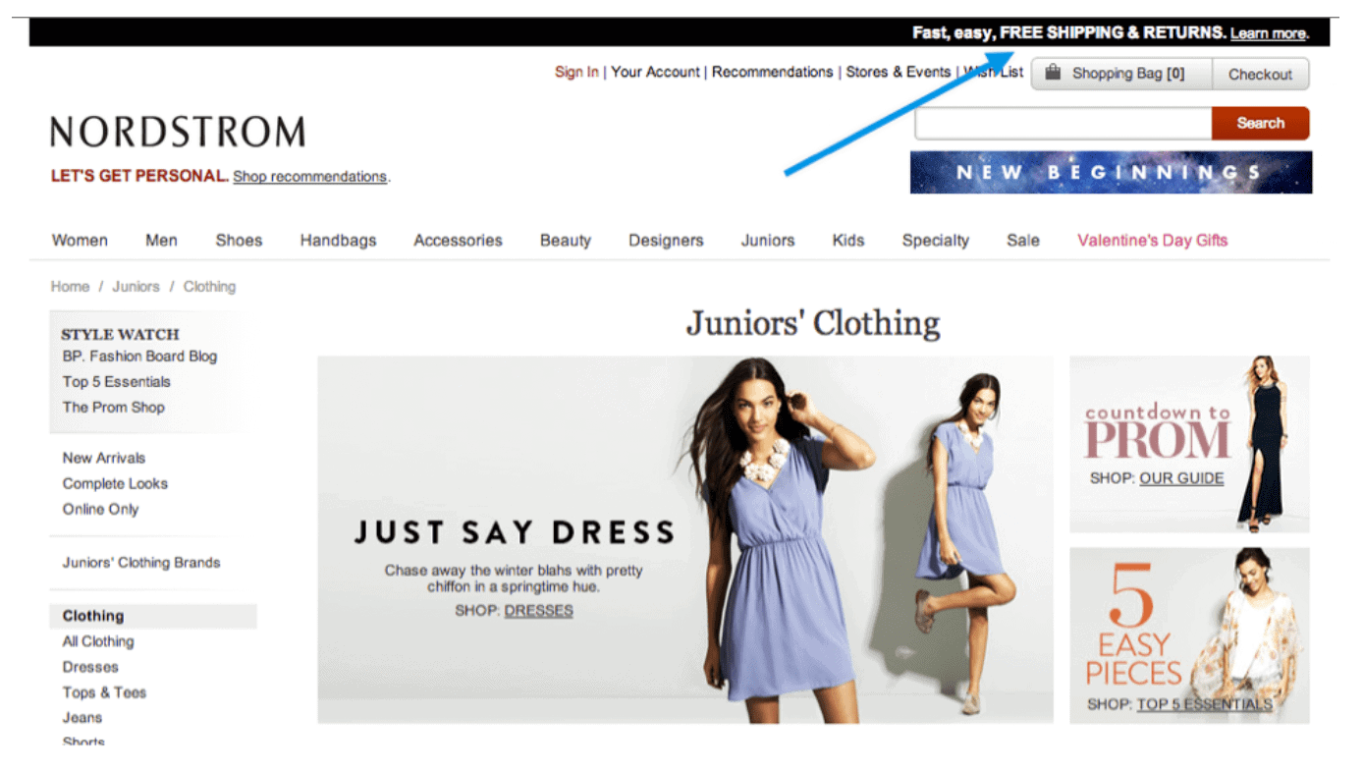
Task: Click the Checkout button
Action: pyautogui.click(x=1261, y=74)
